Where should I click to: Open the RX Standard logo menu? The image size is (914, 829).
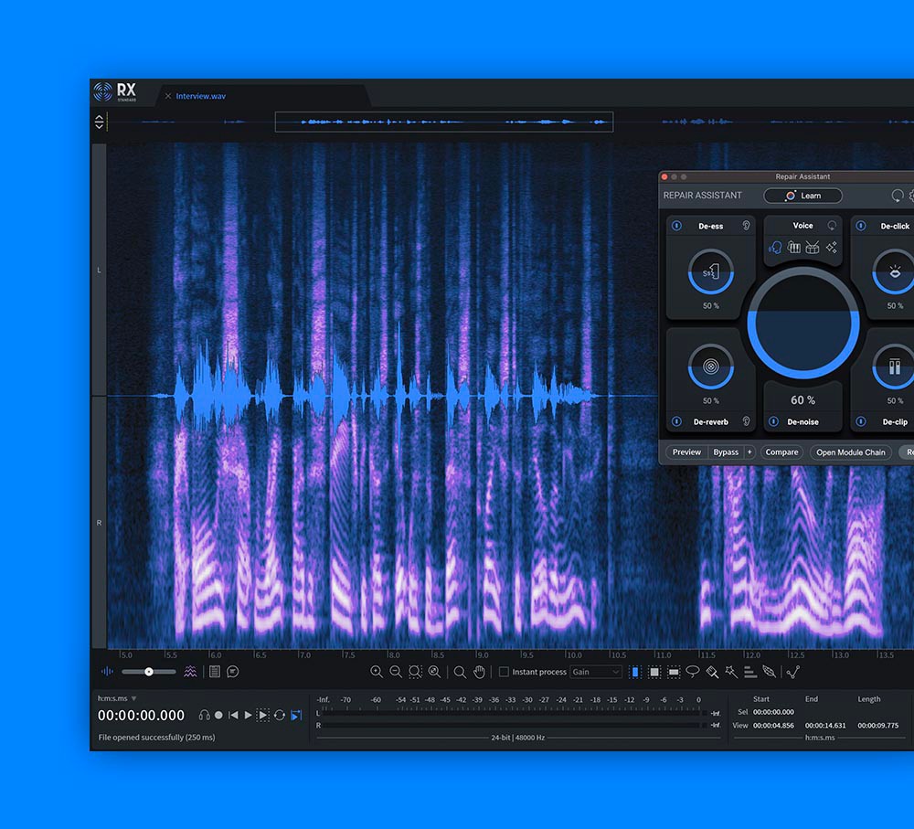(115, 91)
